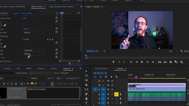This screenshot has width=189, height=106.
Task: Toggle V2 track output eye
Action: [x=112, y=85]
